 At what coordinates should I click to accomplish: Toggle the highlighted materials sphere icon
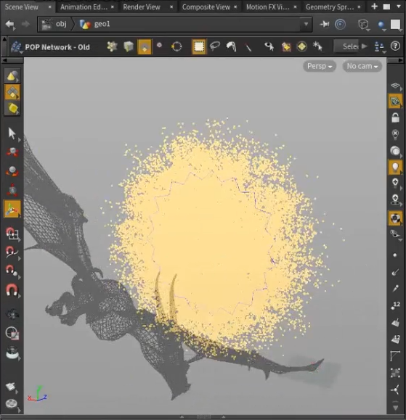click(395, 218)
